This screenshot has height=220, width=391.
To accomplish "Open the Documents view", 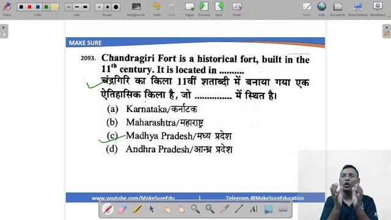I will click(x=338, y=9).
